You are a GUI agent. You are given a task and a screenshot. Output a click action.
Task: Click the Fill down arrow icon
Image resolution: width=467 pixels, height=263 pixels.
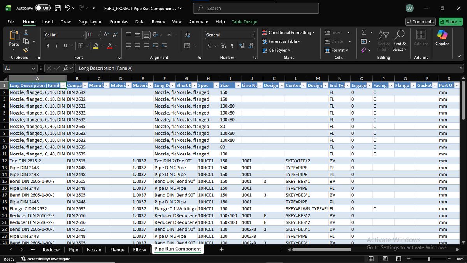tap(363, 41)
